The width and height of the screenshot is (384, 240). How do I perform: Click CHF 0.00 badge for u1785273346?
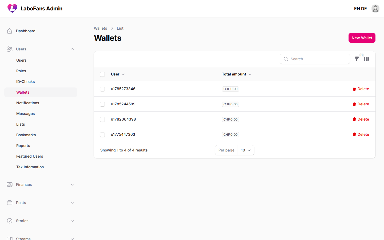pyautogui.click(x=230, y=89)
